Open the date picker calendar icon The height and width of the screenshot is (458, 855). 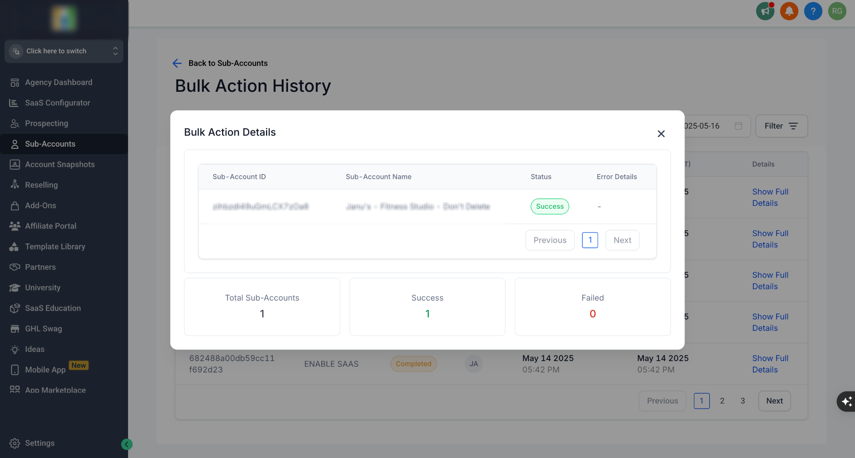(x=738, y=126)
